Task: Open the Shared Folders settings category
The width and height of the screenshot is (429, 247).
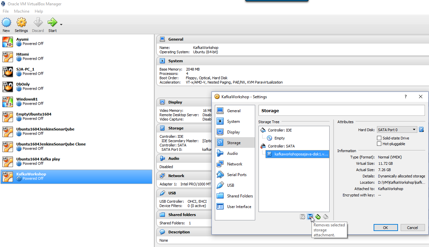Action: click(x=235, y=196)
